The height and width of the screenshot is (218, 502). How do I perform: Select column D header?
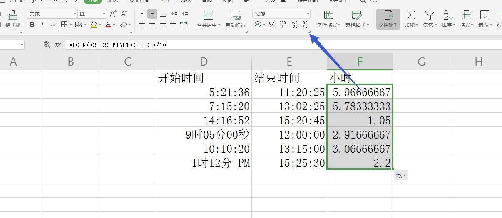[x=204, y=62]
